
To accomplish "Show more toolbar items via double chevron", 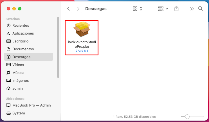I will pyautogui.click(x=192, y=9).
